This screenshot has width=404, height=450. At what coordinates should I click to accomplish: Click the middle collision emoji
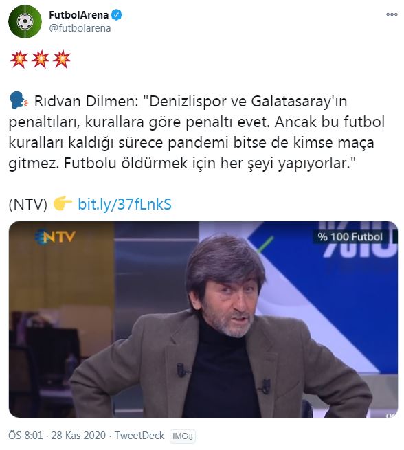pos(40,59)
